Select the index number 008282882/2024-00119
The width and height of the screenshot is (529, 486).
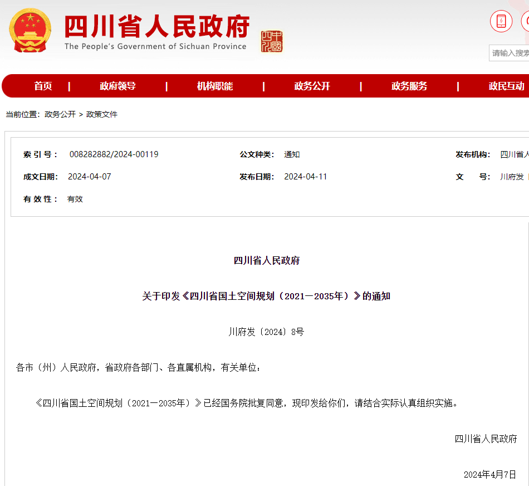click(114, 154)
